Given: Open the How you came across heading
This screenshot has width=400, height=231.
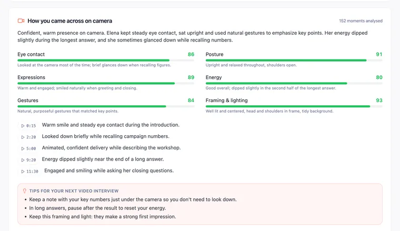Looking at the screenshot, I should click(x=69, y=21).
